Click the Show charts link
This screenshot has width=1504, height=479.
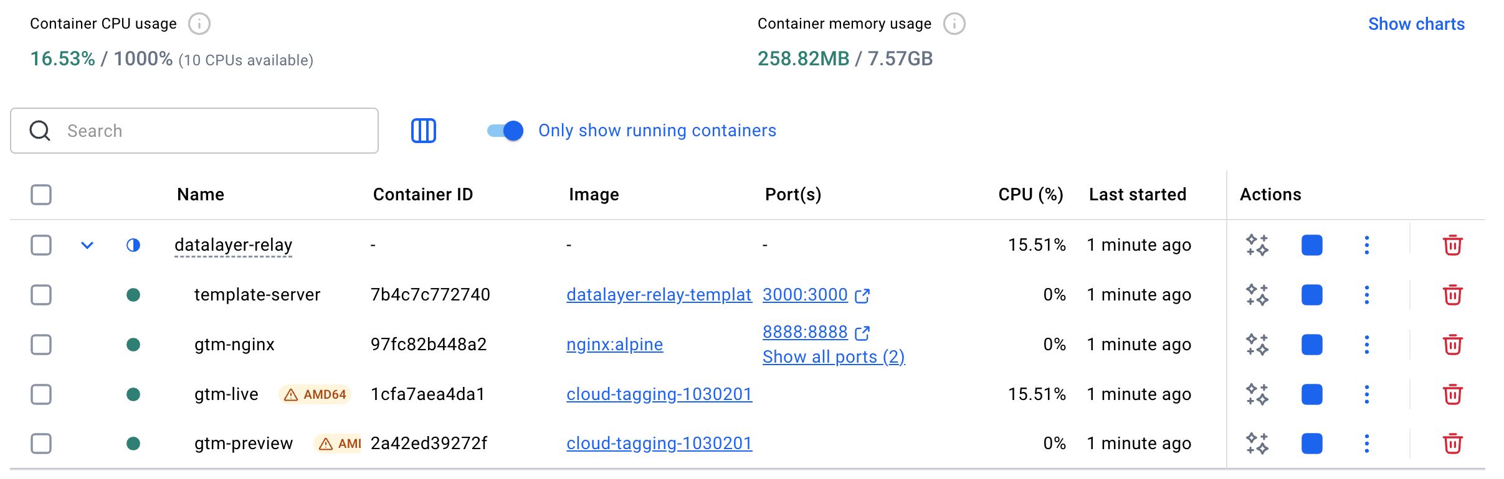[x=1416, y=24]
